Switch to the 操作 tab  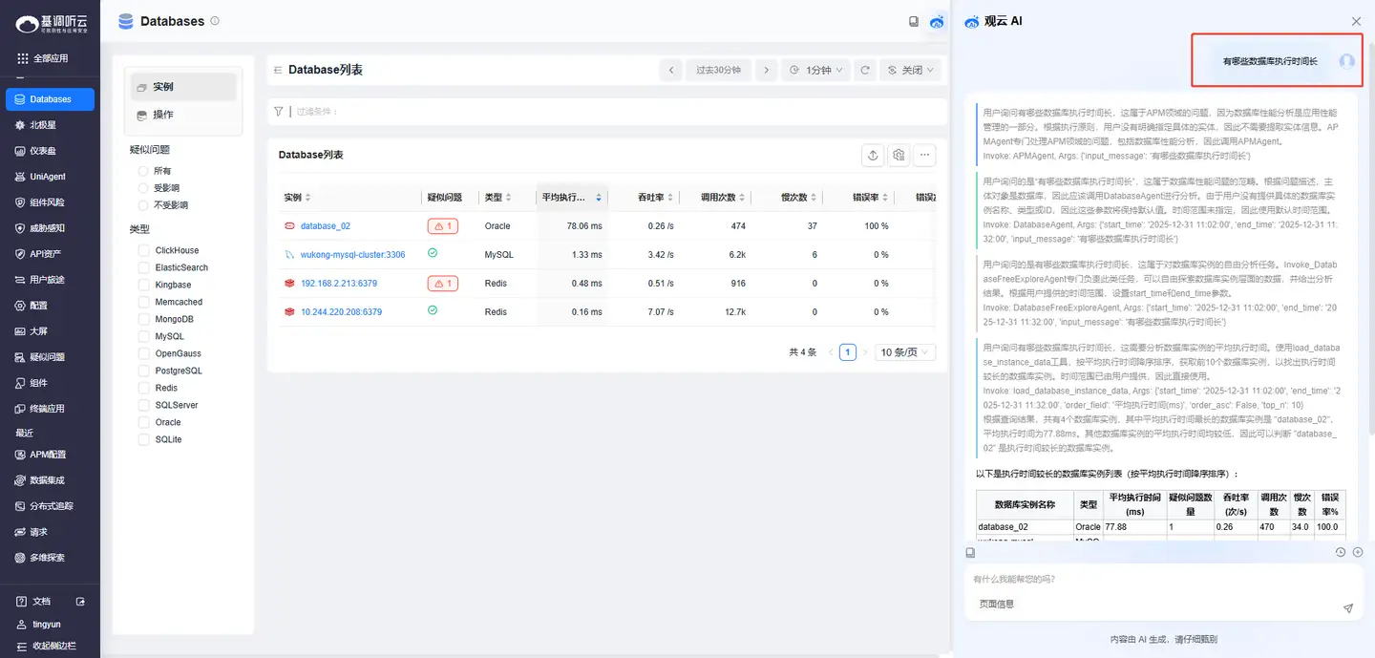click(163, 115)
